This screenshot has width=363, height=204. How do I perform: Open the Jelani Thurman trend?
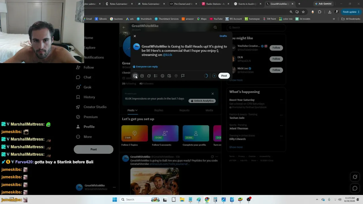[239, 128]
